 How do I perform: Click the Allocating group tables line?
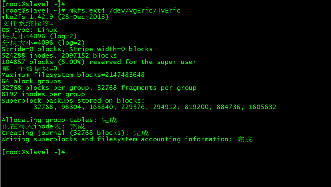pyautogui.click(x=59, y=120)
